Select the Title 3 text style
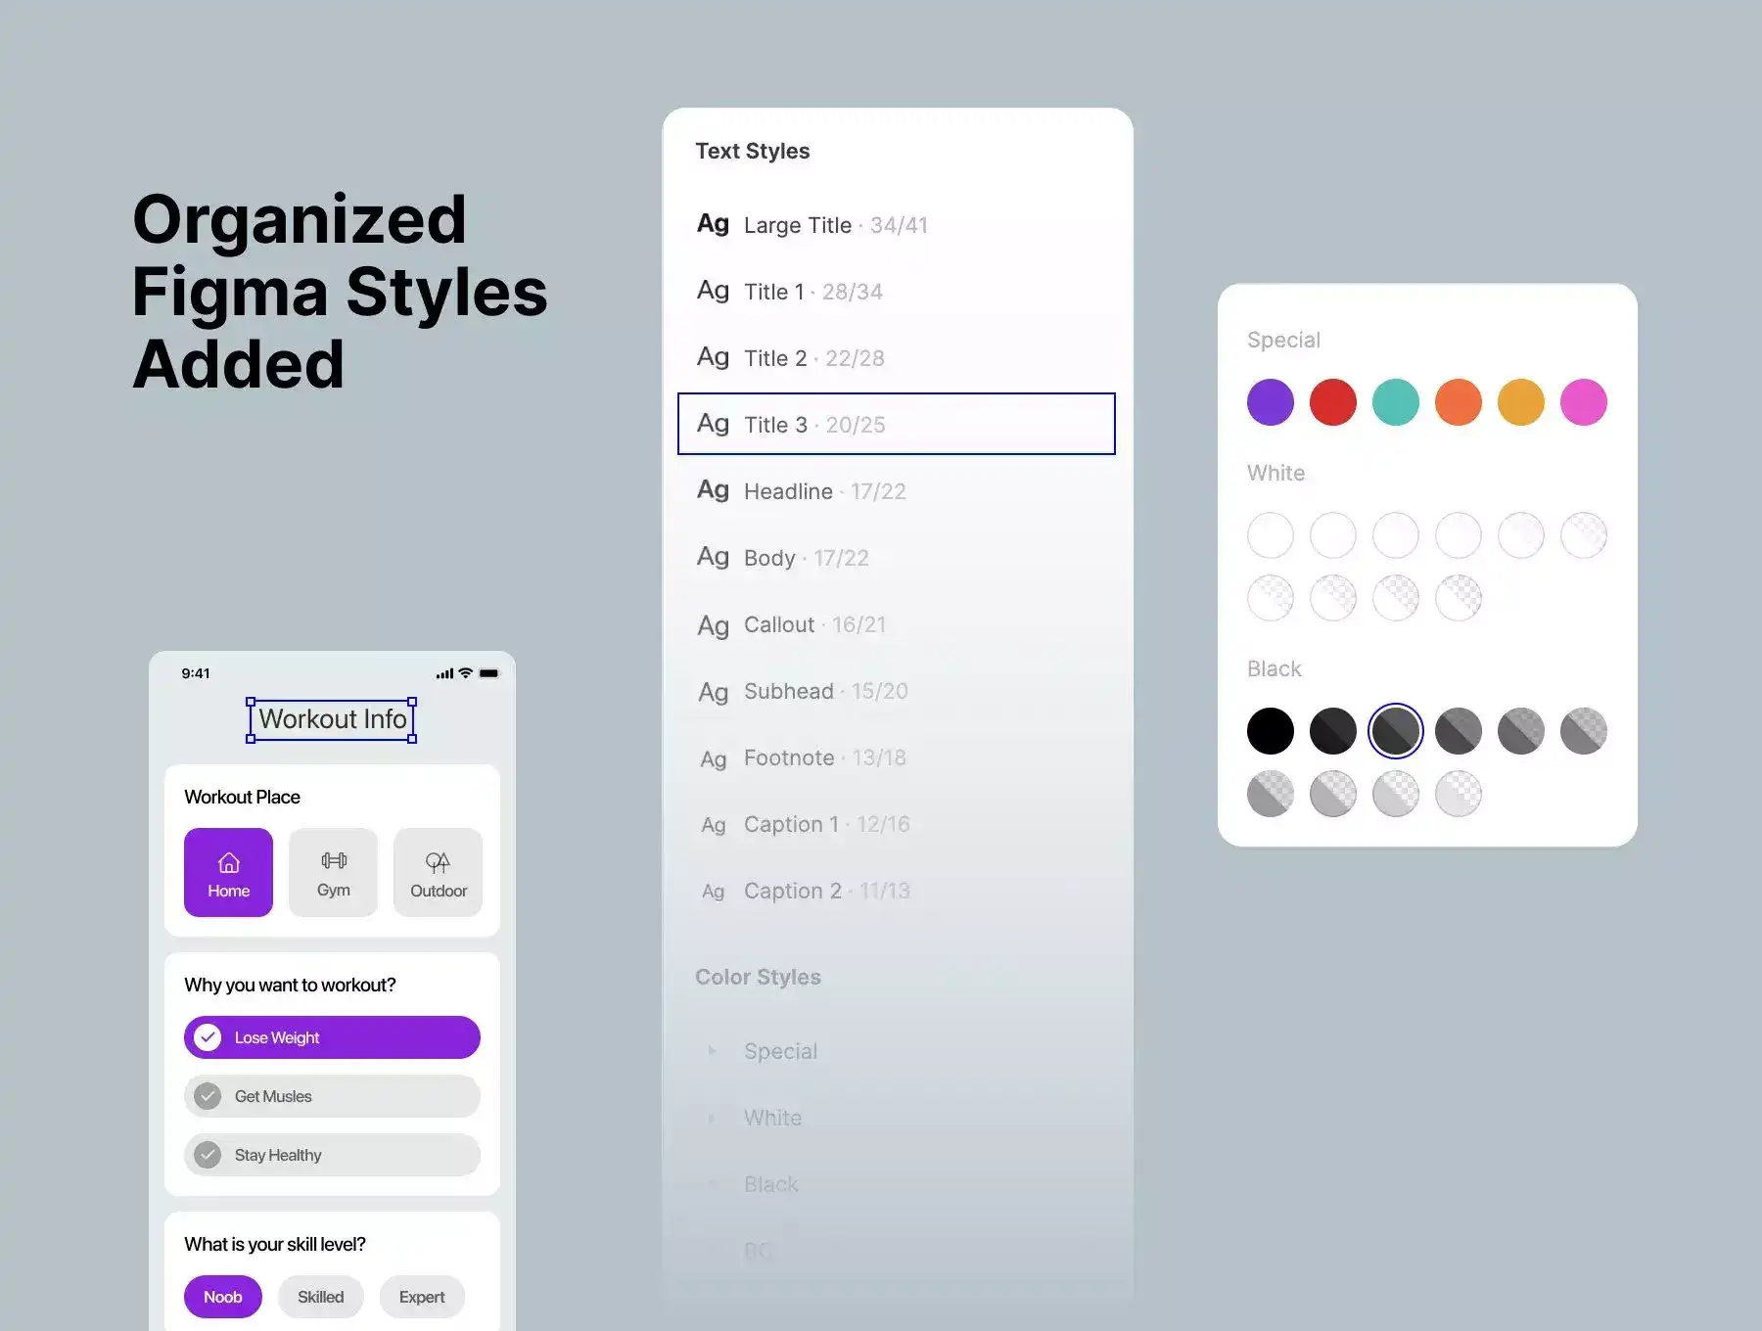1762x1331 pixels. 896,424
